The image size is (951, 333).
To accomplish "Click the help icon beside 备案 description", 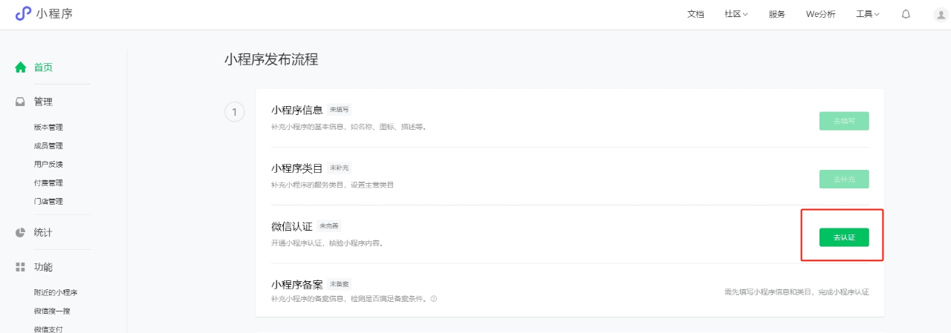I will pyautogui.click(x=434, y=299).
